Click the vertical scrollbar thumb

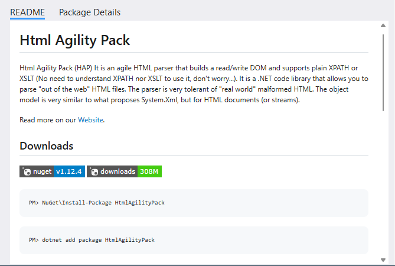(x=383, y=73)
